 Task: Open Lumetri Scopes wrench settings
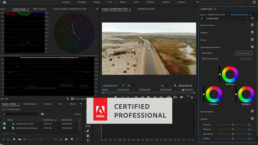(x=67, y=99)
